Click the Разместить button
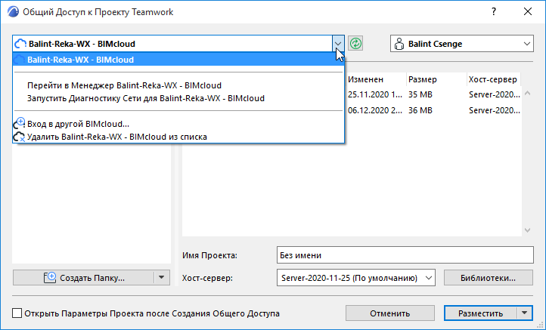The width and height of the screenshot is (546, 330). click(x=480, y=313)
